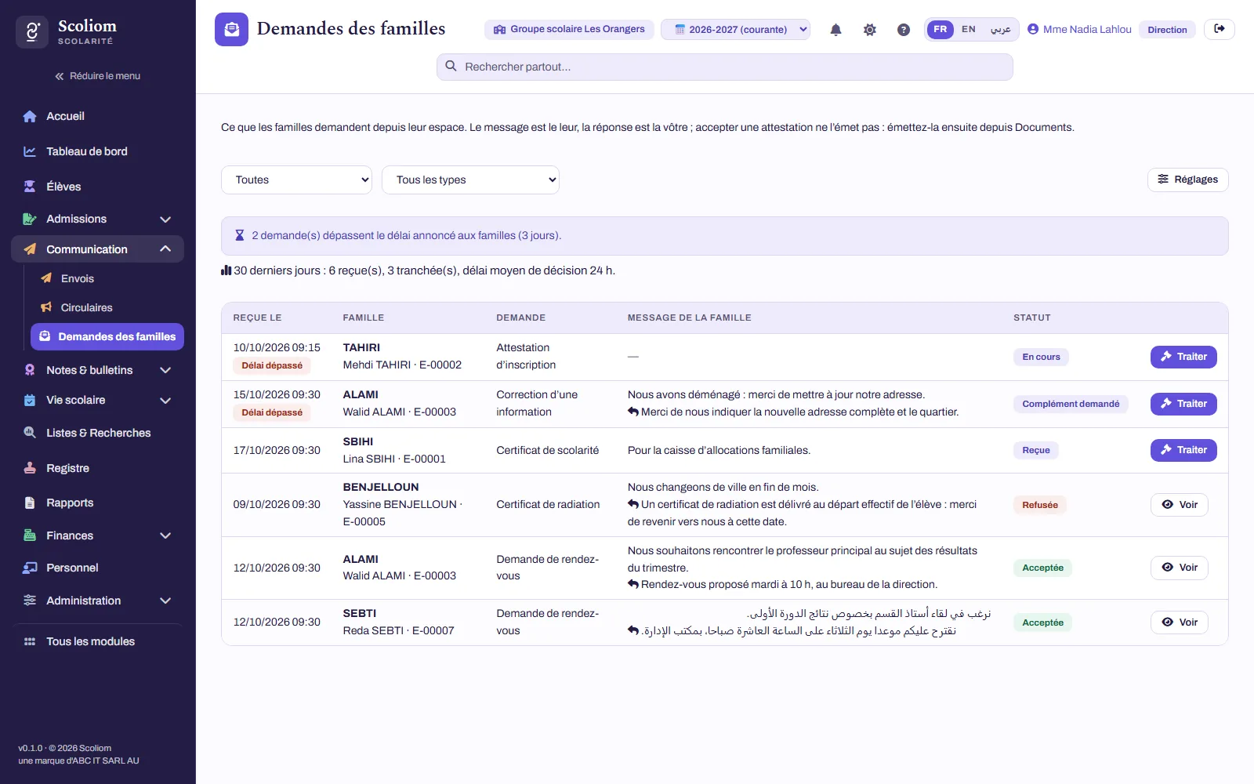
Task: Switch the language to Arabic
Action: tap(1000, 29)
